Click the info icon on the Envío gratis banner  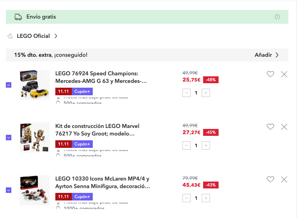point(277,17)
